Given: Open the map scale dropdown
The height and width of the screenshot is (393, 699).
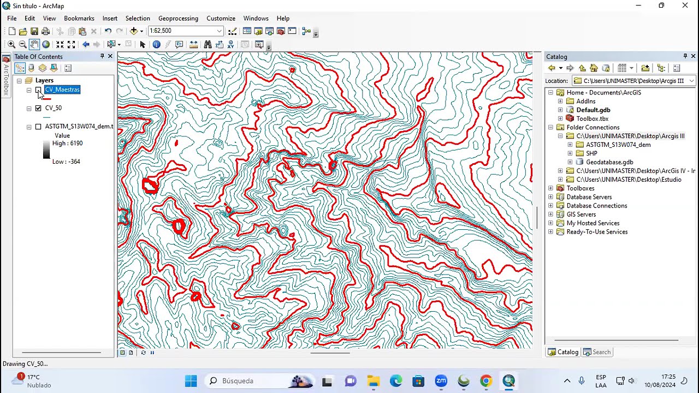Looking at the screenshot, I should click(219, 31).
